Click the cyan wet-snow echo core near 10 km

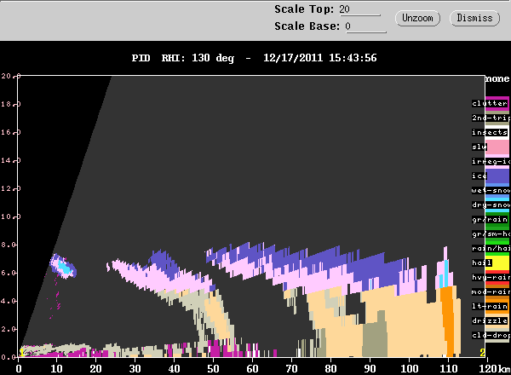[x=64, y=267]
